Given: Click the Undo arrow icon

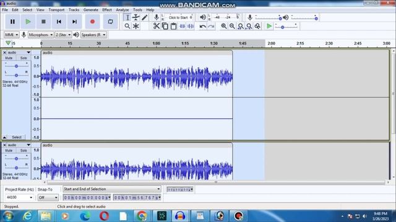Looking at the screenshot, I should coord(202,26).
